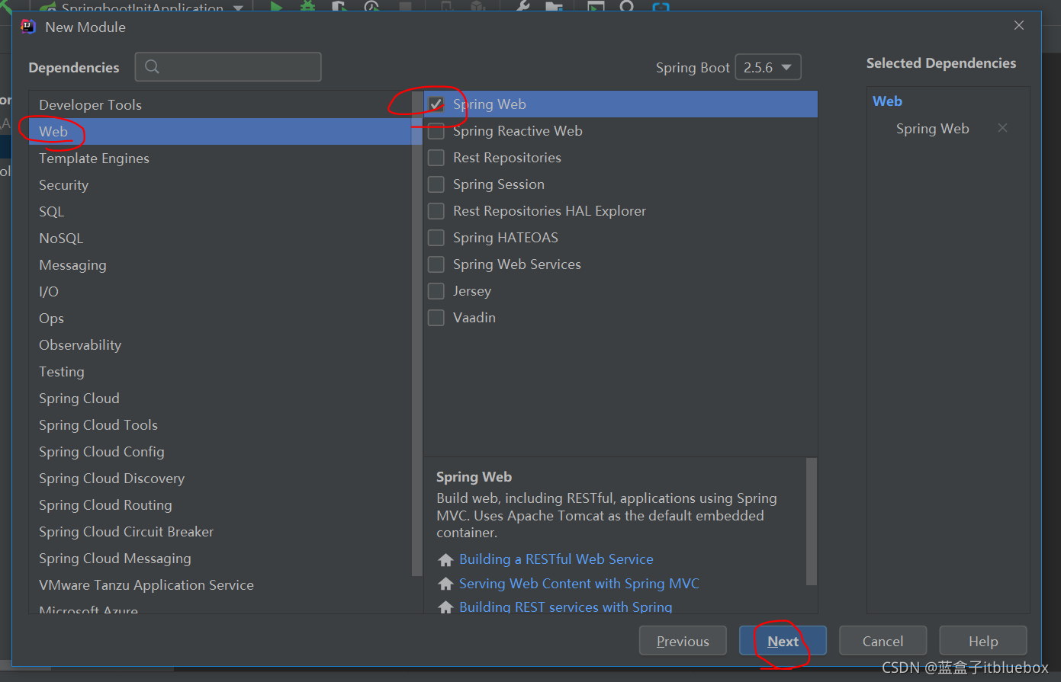Open Building REST services with Spring link
Image resolution: width=1061 pixels, height=682 pixels.
[565, 607]
